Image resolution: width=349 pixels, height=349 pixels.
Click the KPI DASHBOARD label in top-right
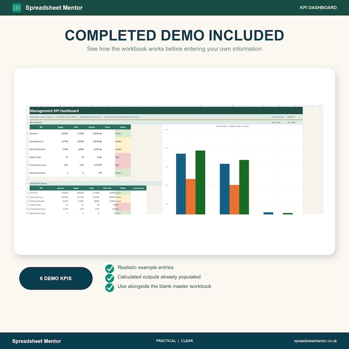(318, 7)
